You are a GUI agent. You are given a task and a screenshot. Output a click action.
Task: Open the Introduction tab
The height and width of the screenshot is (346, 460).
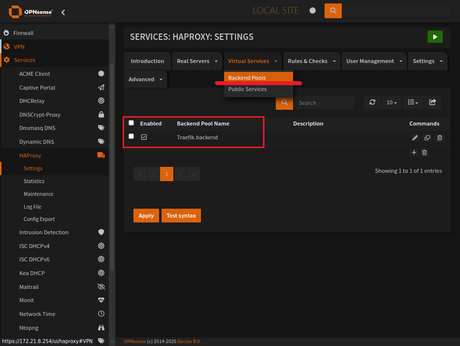[x=147, y=62]
